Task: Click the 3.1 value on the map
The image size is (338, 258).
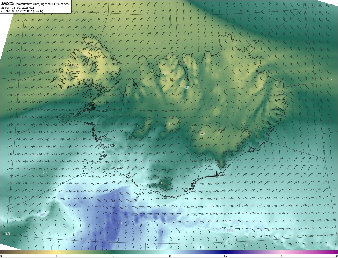Action: pyautogui.click(x=171, y=124)
